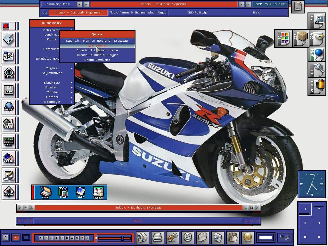Open the PHOTO film roll icon
Screen dimensions: 328x246
point(317,86)
